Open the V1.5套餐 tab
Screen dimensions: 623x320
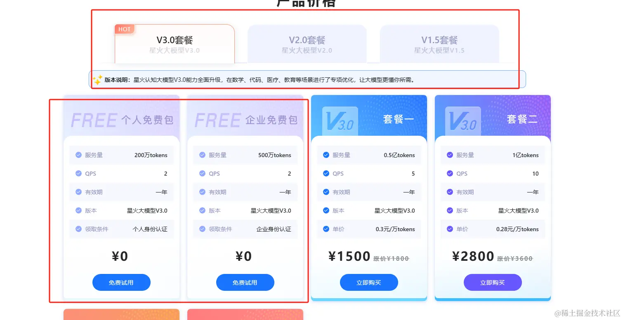(439, 44)
